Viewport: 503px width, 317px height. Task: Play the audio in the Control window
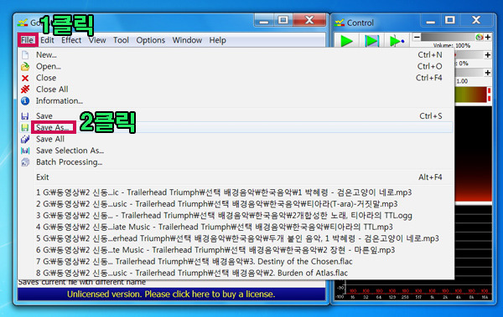click(346, 41)
